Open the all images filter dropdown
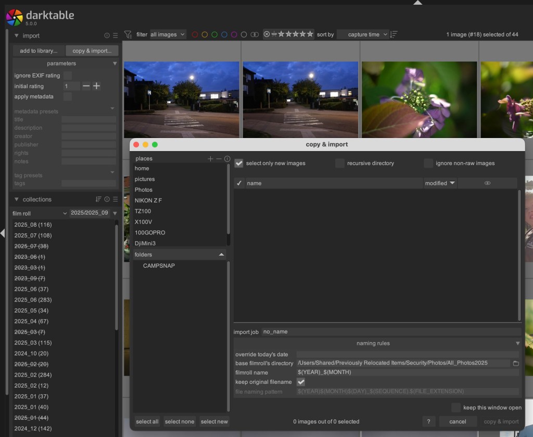533x437 pixels. click(168, 34)
